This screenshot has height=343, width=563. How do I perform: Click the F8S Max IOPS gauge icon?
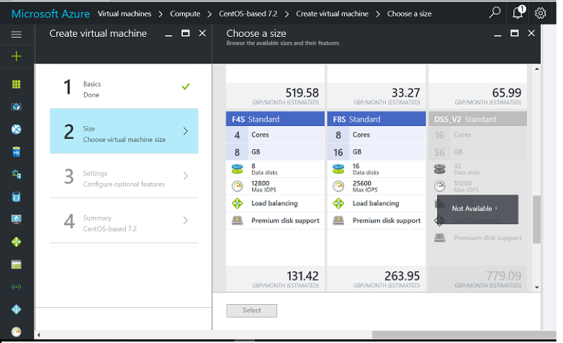(338, 186)
